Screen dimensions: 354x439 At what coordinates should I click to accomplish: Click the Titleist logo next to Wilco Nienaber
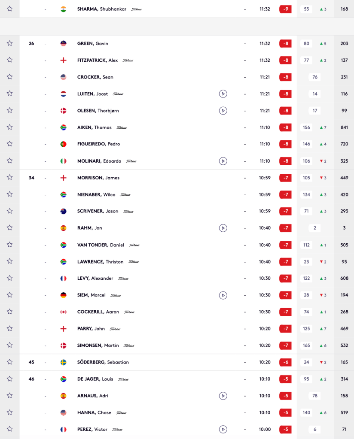tap(125, 195)
